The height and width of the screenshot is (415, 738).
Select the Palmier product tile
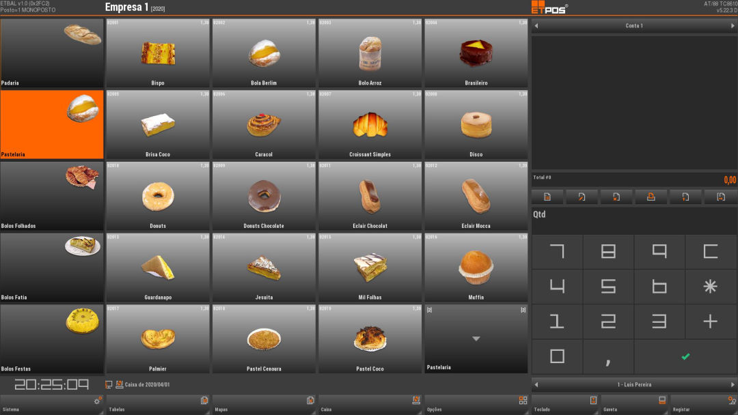158,339
